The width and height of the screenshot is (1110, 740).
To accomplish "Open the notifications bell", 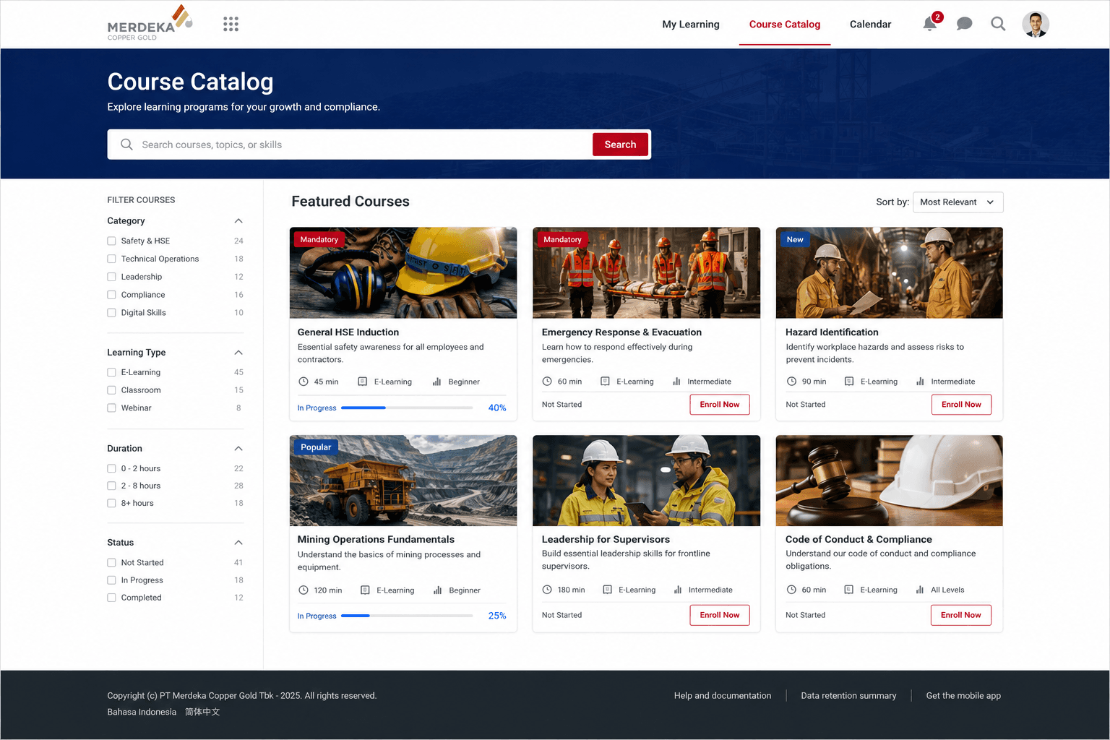I will click(930, 24).
